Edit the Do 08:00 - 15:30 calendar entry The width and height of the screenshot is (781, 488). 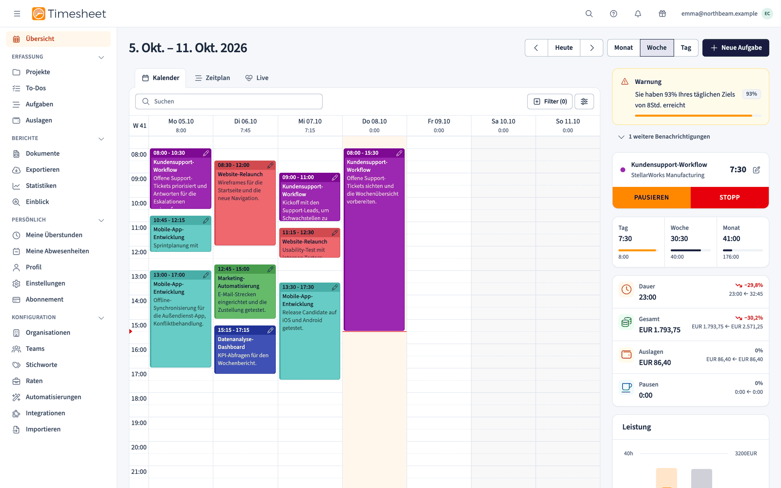(x=399, y=153)
